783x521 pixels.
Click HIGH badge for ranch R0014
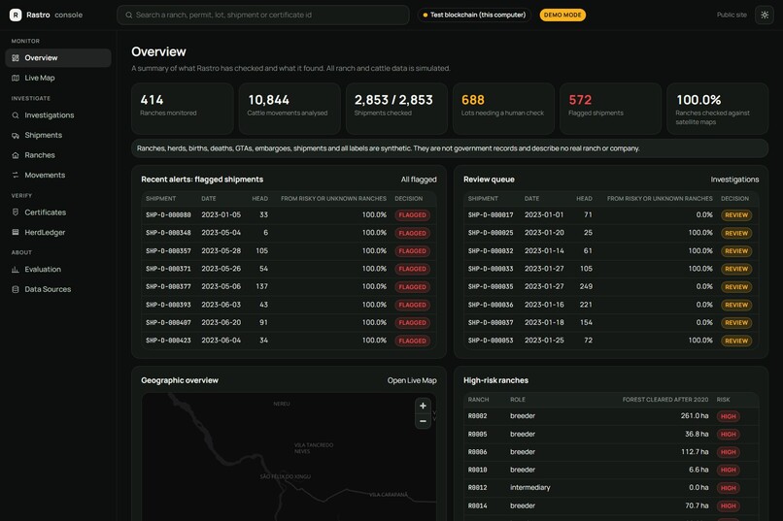[x=728, y=506]
